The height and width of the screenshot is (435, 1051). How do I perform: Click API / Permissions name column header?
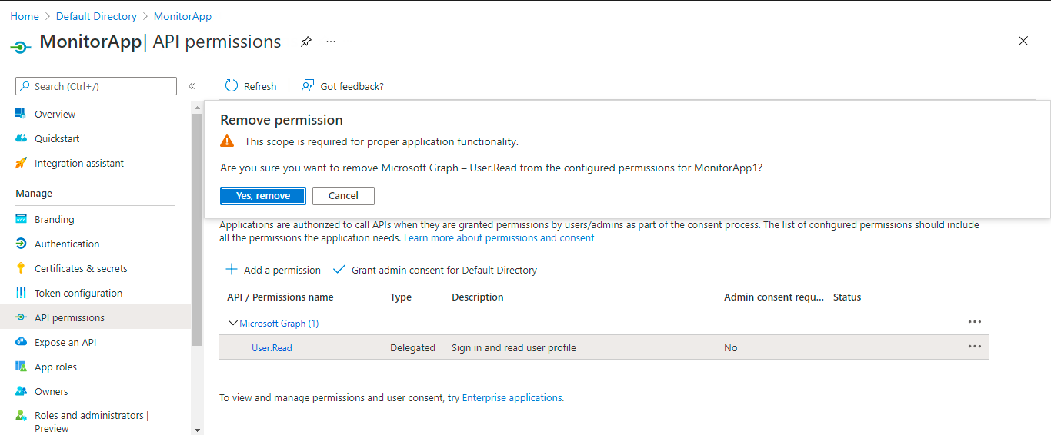coord(280,297)
